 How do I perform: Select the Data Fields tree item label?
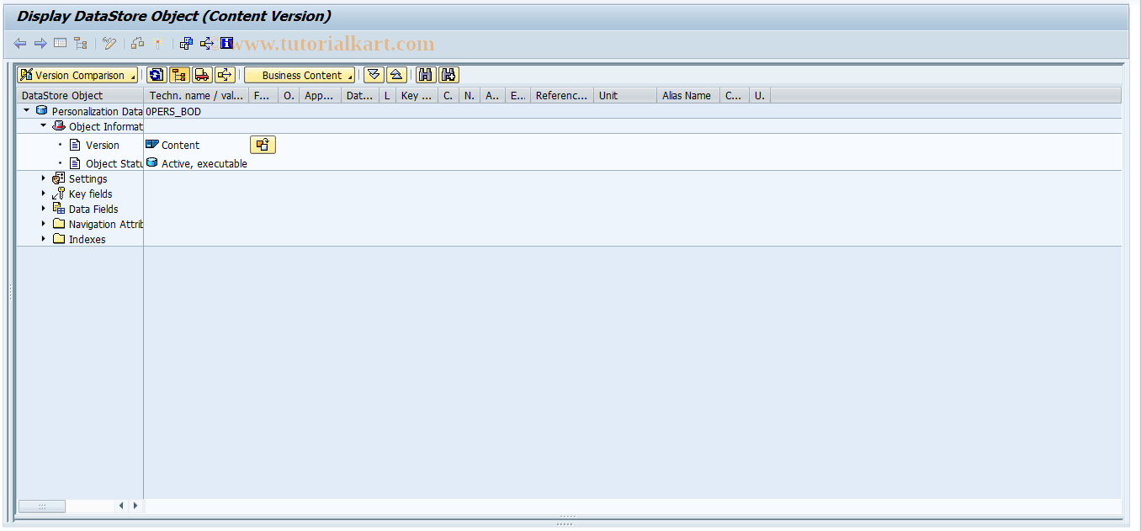pyautogui.click(x=93, y=209)
